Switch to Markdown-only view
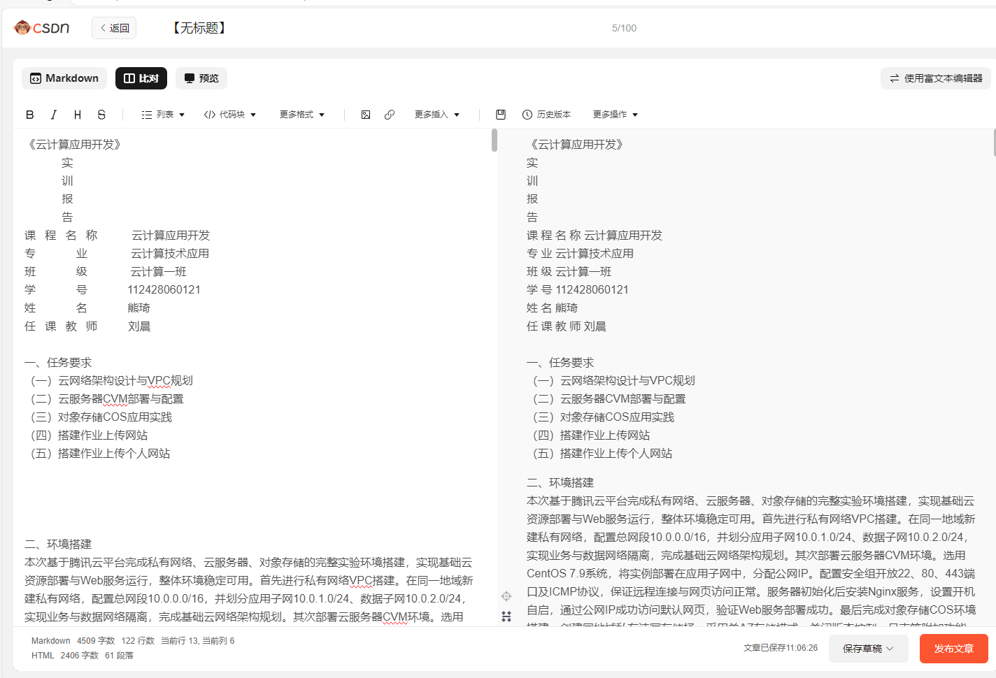Screen dimensions: 996x678 [x=64, y=78]
